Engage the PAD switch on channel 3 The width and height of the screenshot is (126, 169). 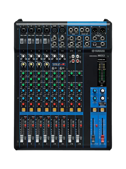coord(37,41)
